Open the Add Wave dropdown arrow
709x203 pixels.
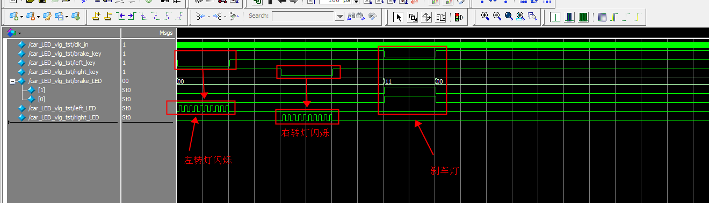click(x=21, y=17)
